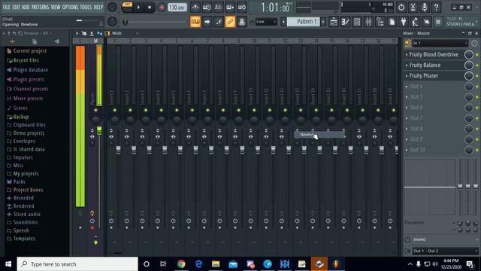Open Mixer presets in browser
The width and height of the screenshot is (481, 271).
tap(28, 99)
